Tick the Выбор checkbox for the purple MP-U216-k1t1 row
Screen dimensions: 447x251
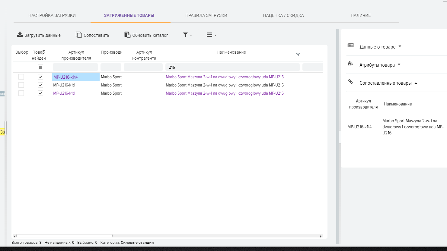point(21,93)
